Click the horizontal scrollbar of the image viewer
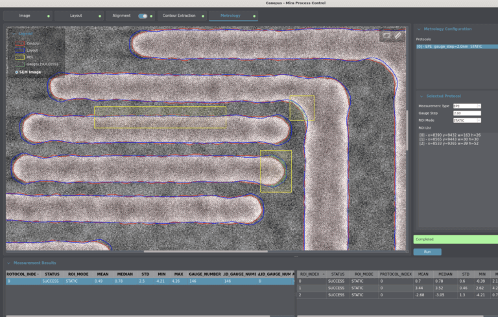Screen dimensions: 498x317 coord(206,252)
